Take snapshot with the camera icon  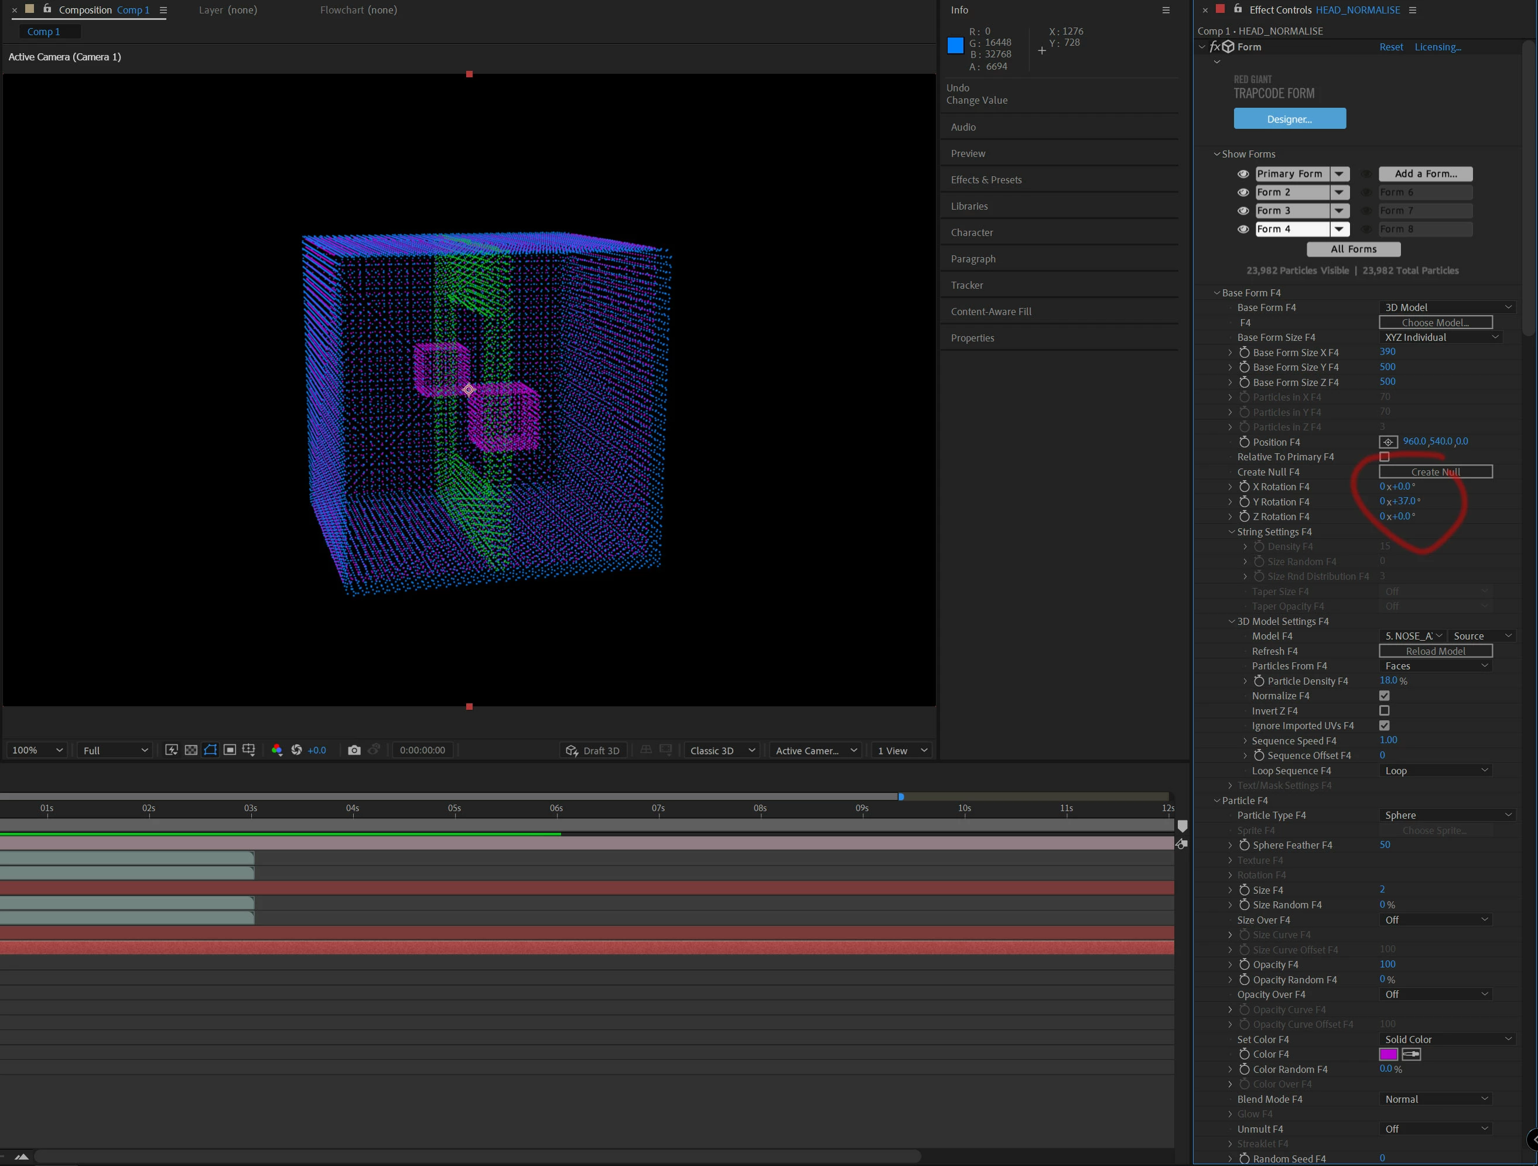[x=354, y=750]
